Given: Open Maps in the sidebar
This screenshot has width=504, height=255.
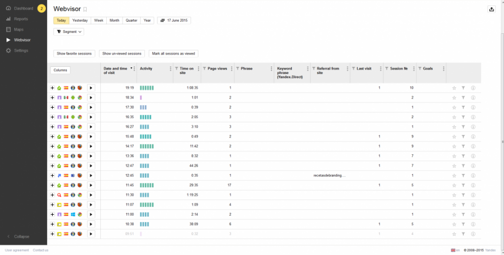Looking at the screenshot, I should [19, 29].
